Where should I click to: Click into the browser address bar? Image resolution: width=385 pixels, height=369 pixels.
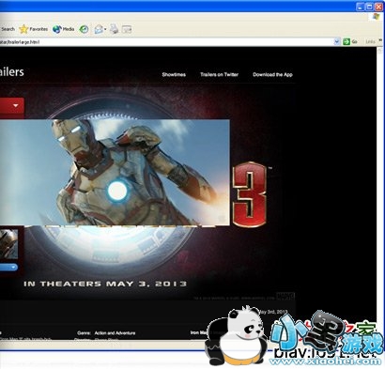(166, 41)
